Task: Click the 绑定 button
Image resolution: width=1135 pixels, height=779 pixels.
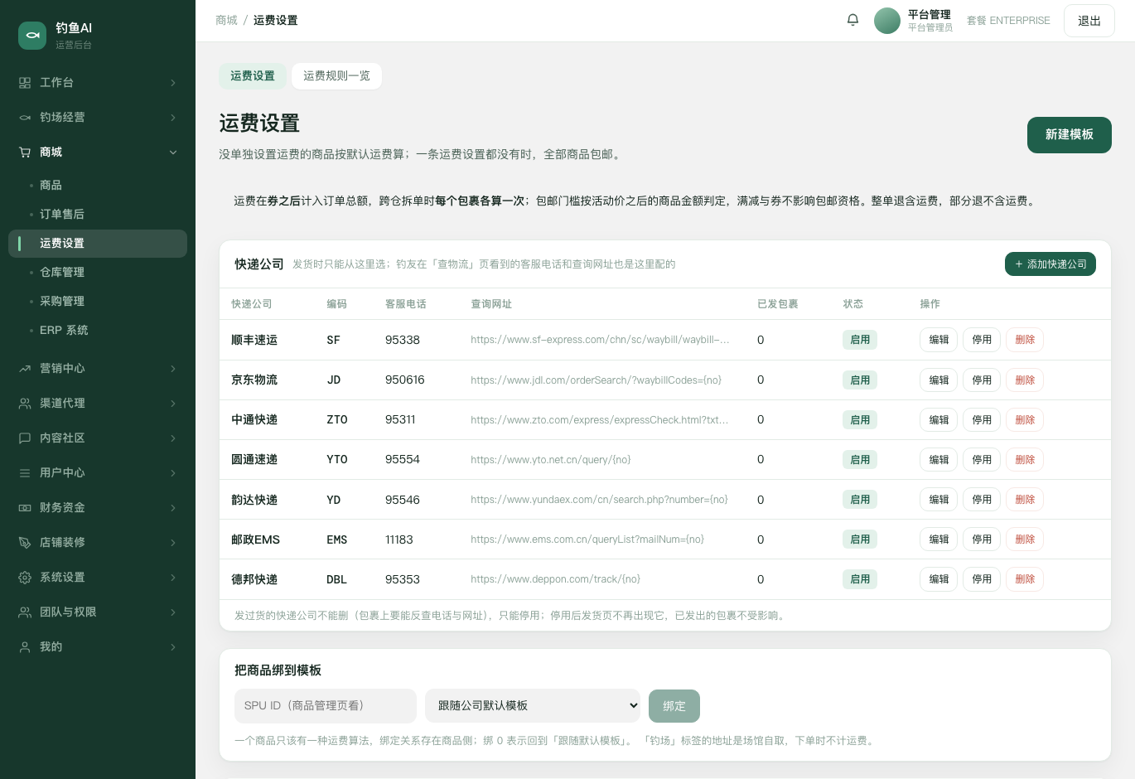Action: point(674,706)
